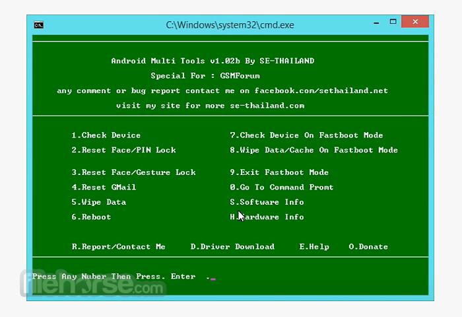This screenshot has height=317, width=462.
Task: Select option 1.Check Device
Action: [x=106, y=135]
